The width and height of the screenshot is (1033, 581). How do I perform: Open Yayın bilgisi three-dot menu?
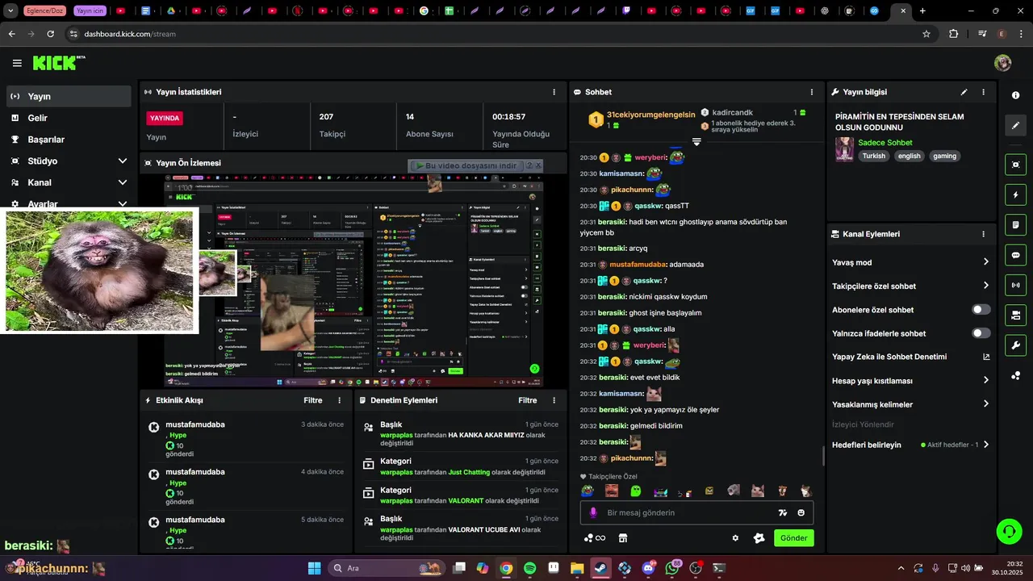(x=983, y=92)
